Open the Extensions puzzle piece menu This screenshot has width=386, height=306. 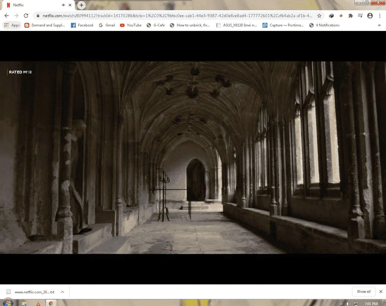click(x=351, y=16)
